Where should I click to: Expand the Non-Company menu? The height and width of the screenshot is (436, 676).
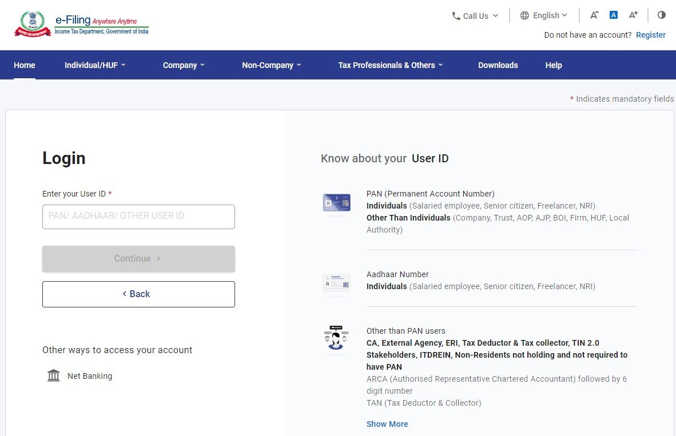click(x=272, y=65)
